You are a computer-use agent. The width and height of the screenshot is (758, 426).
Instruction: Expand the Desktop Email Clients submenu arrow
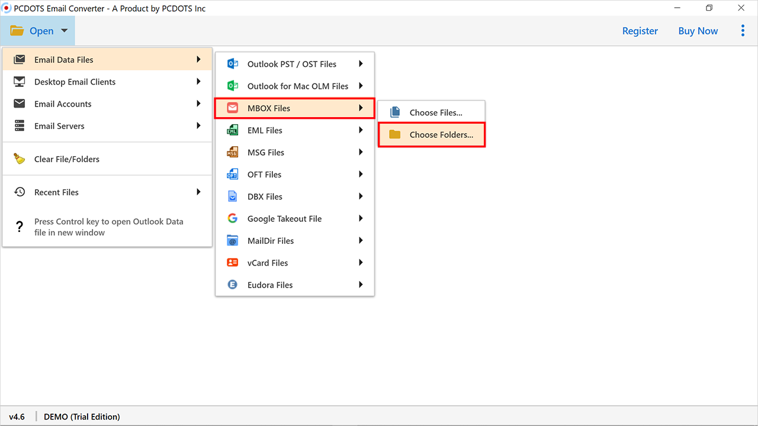click(198, 82)
